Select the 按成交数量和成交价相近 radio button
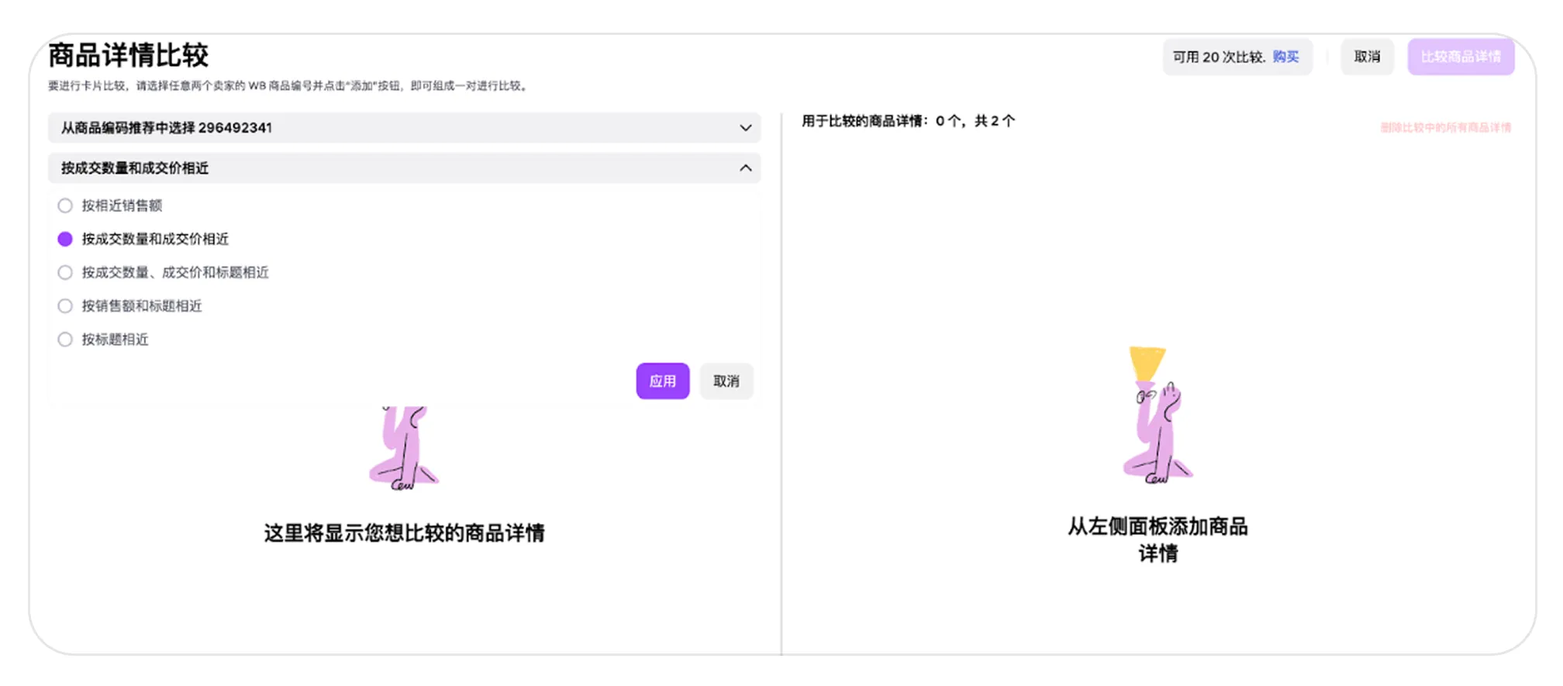Screen dimensions: 1563x686 [x=65, y=239]
